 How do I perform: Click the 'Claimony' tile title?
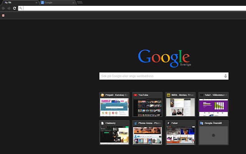coord(110,123)
